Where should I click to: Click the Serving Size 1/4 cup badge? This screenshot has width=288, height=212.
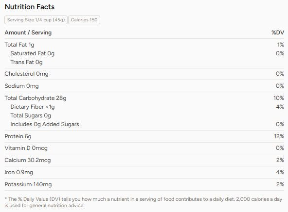(36, 20)
